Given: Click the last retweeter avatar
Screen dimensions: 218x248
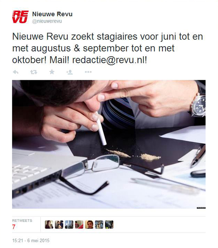Looking at the screenshot, I should [109, 225].
